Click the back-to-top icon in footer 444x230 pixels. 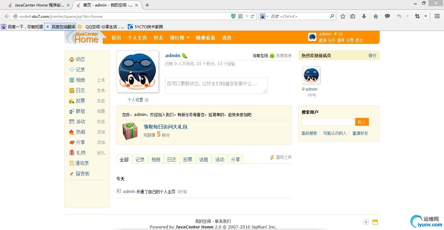366,222
